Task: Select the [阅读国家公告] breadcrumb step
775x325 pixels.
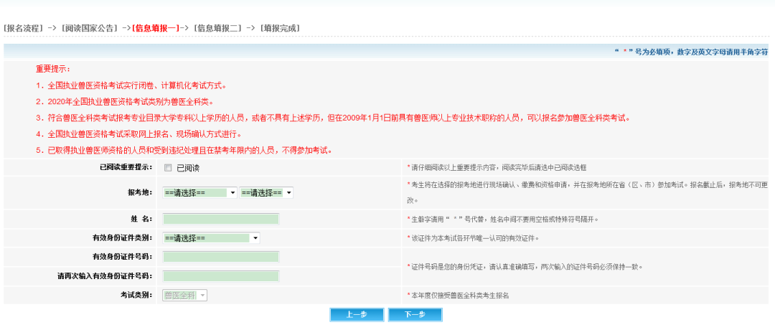Action: coord(88,28)
